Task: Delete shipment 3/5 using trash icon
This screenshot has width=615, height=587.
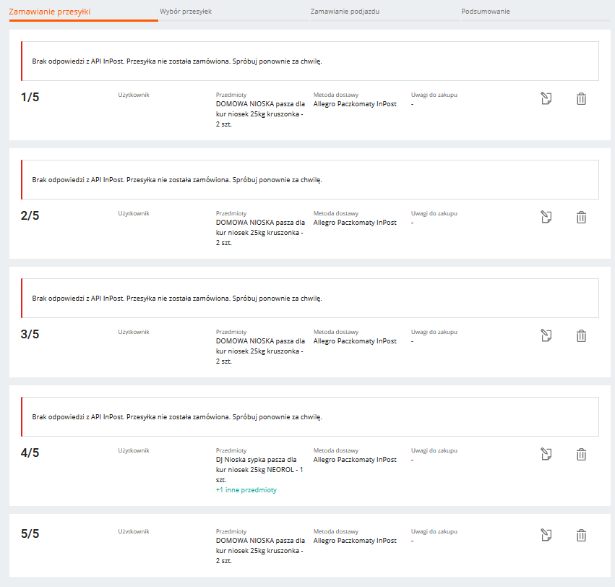Action: [x=581, y=336]
